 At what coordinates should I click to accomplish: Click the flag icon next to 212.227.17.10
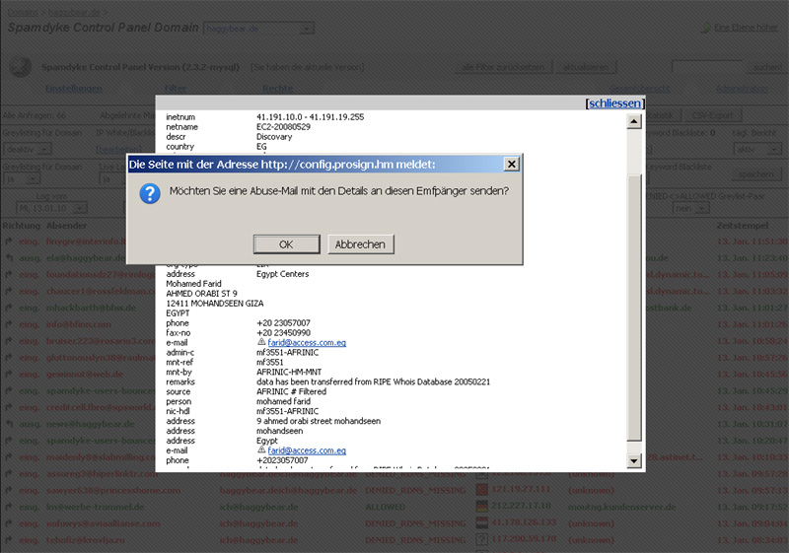coord(482,507)
